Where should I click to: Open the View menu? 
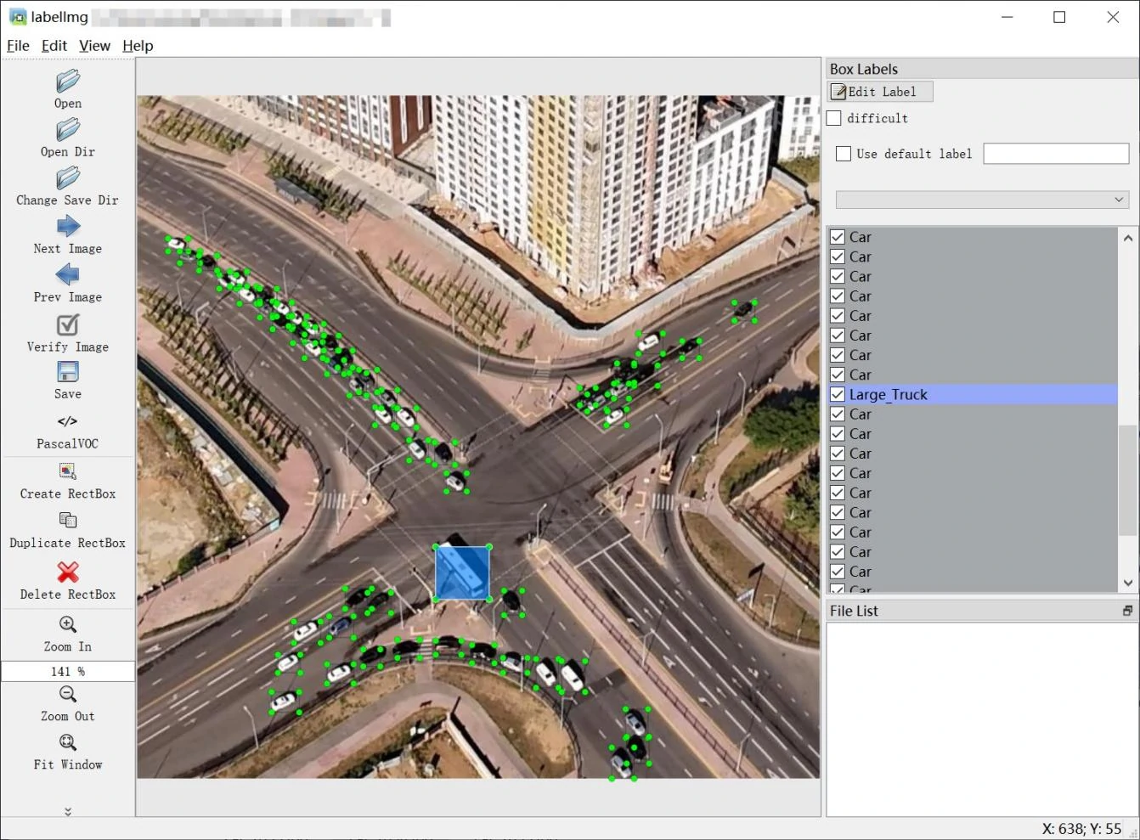[x=94, y=46]
